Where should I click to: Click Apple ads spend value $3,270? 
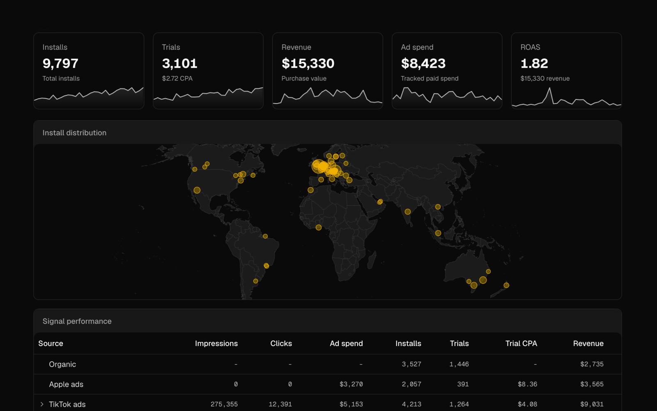coord(351,384)
